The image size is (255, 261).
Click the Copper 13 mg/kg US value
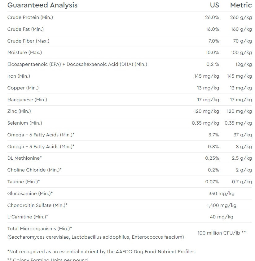pos(208,88)
